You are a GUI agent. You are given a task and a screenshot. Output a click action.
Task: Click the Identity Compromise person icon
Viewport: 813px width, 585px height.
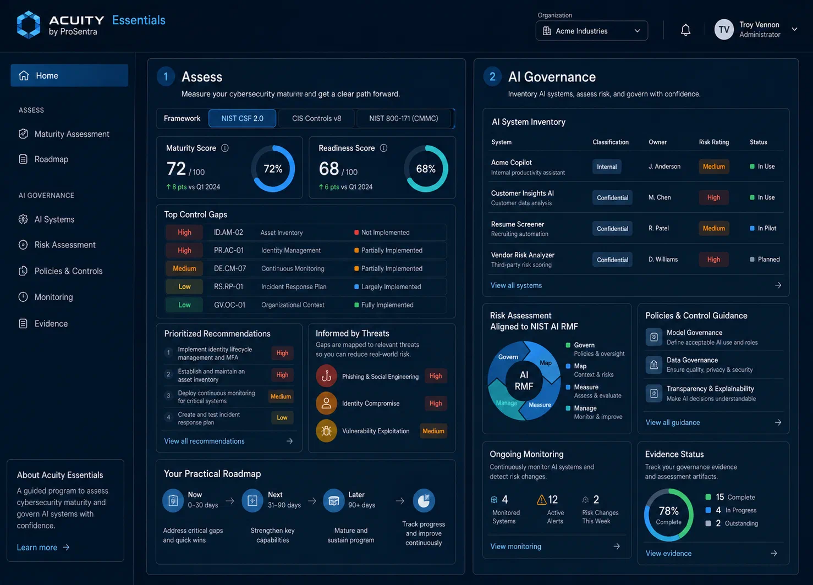[326, 403]
